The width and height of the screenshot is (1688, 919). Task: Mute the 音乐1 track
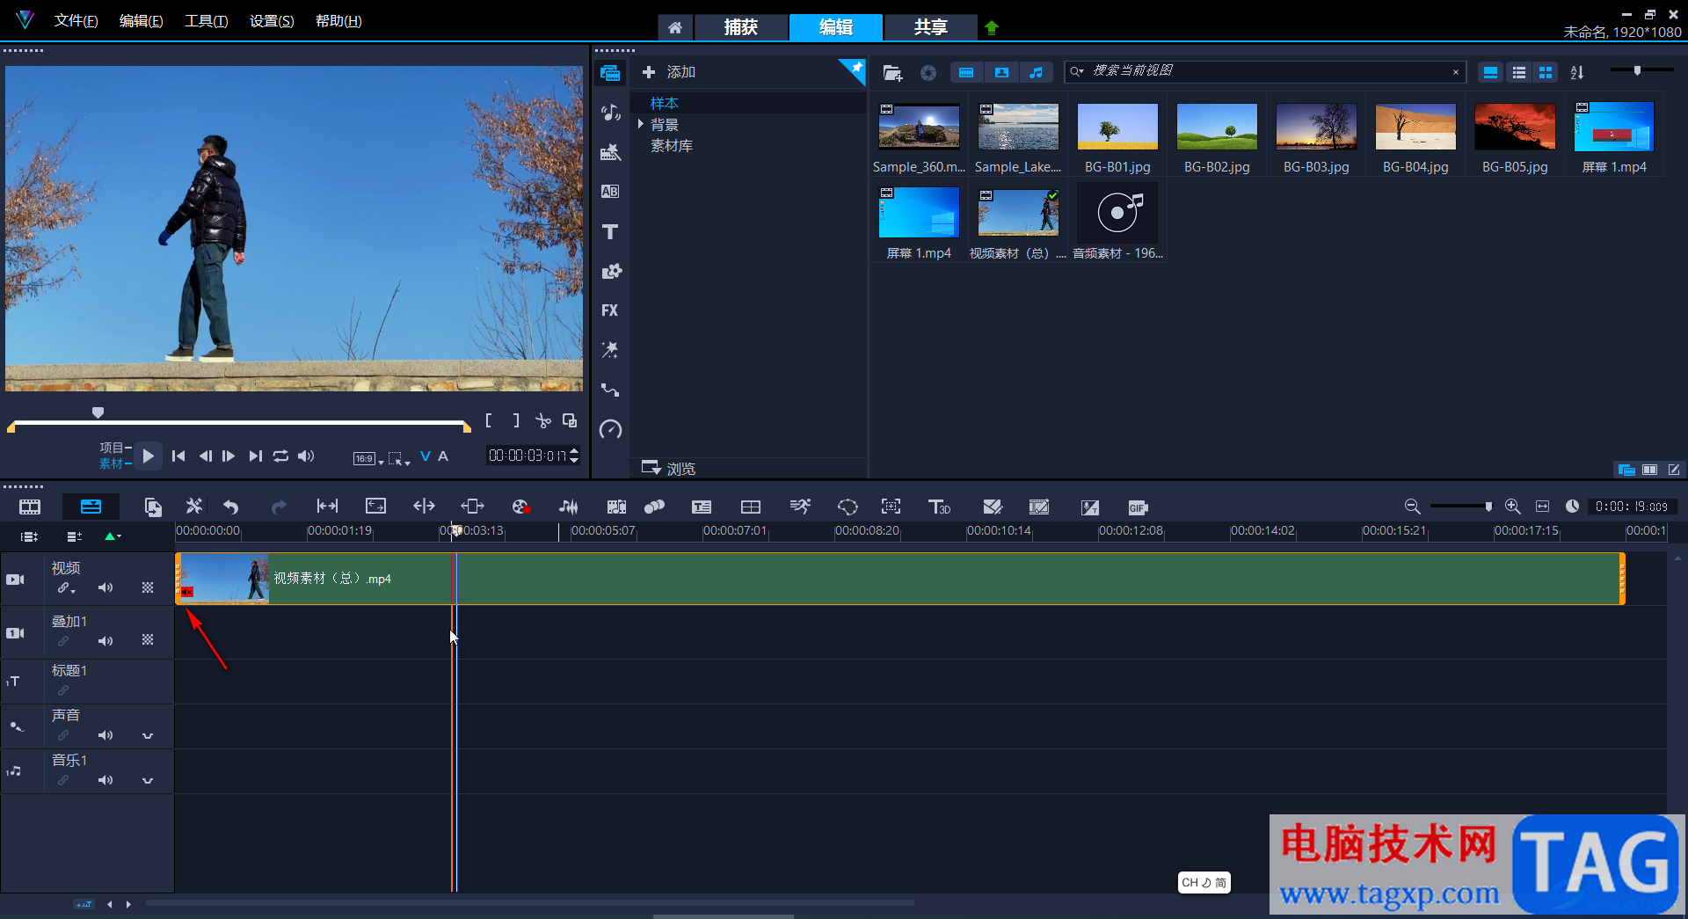tap(105, 780)
